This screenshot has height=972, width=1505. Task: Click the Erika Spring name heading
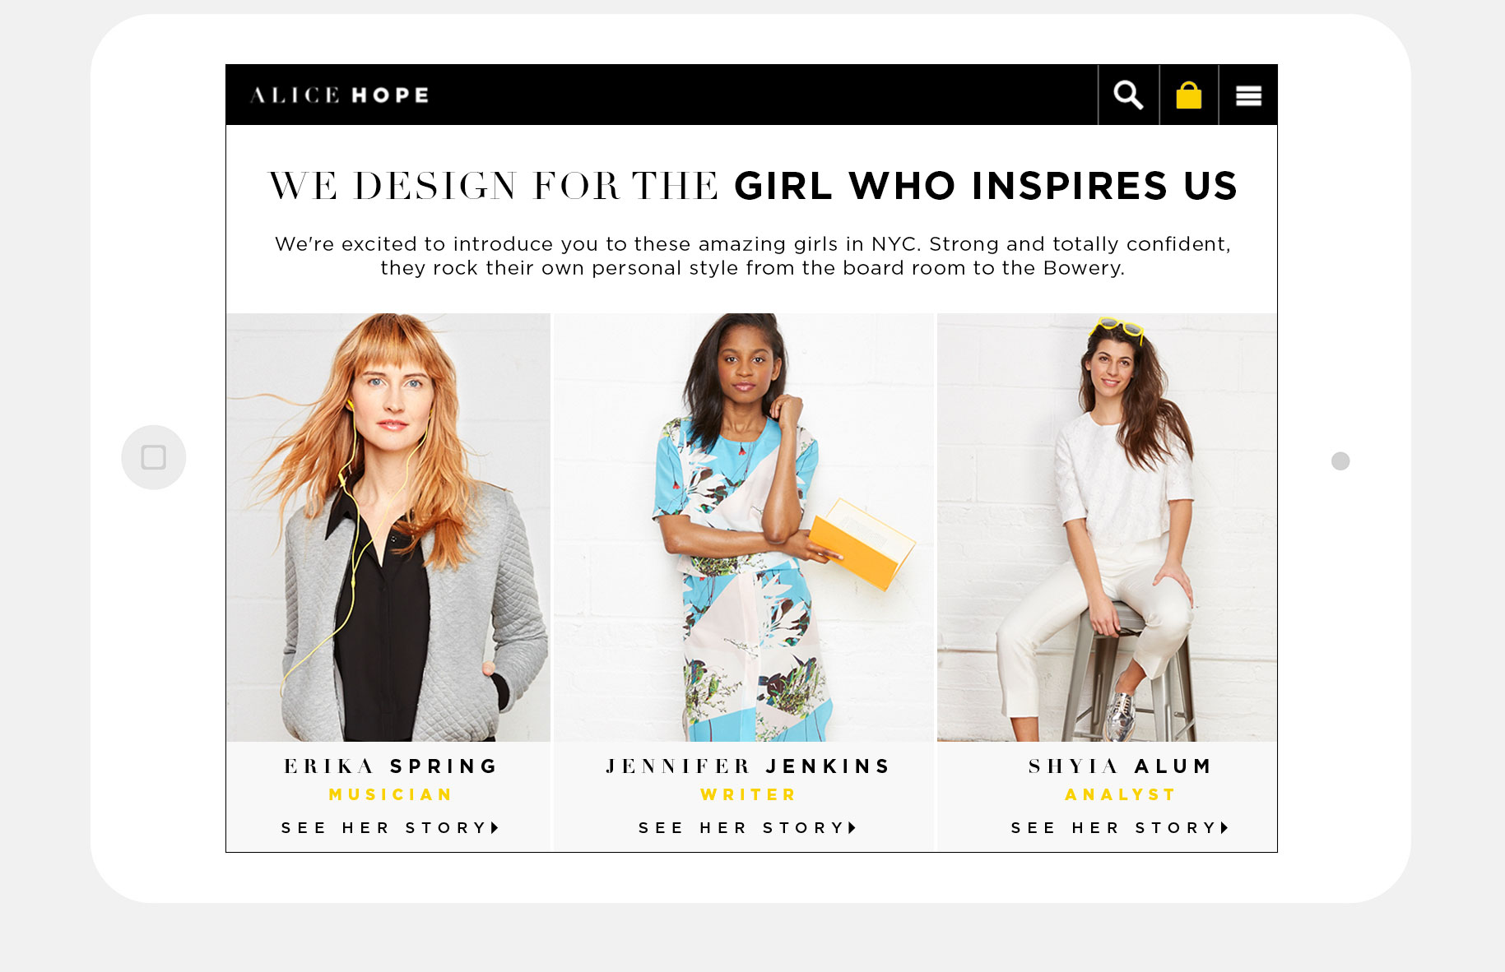pos(391,766)
